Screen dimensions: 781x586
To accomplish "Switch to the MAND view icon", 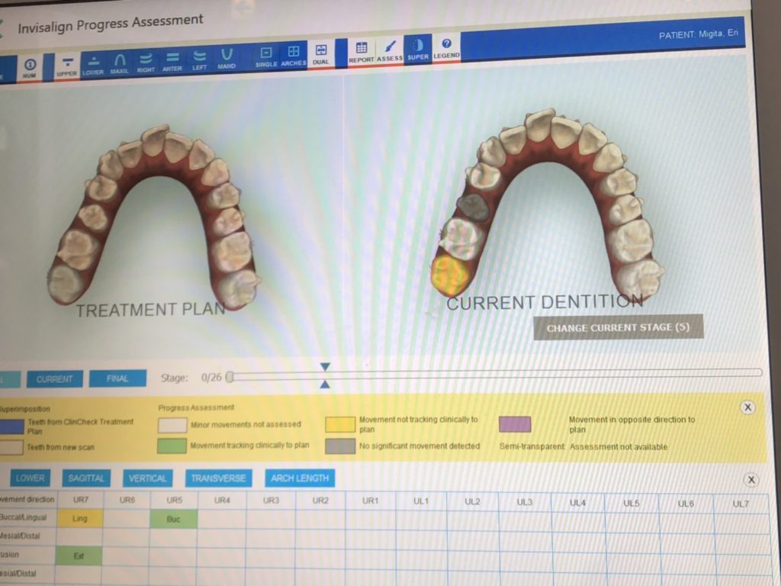I will 226,59.
